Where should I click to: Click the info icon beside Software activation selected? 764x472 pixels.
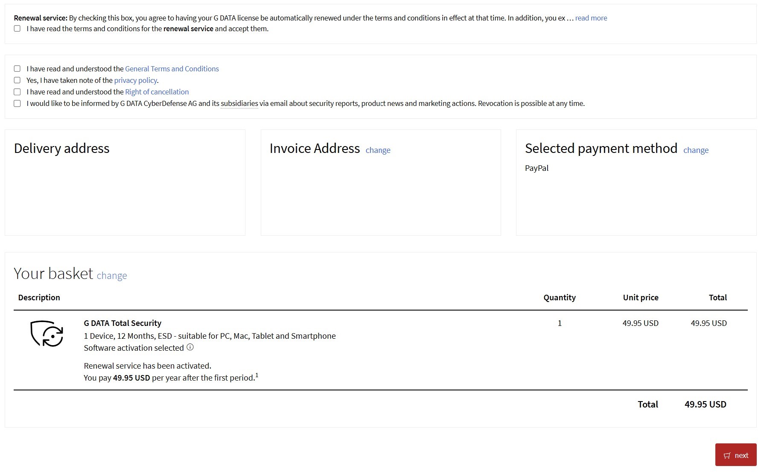pyautogui.click(x=190, y=347)
